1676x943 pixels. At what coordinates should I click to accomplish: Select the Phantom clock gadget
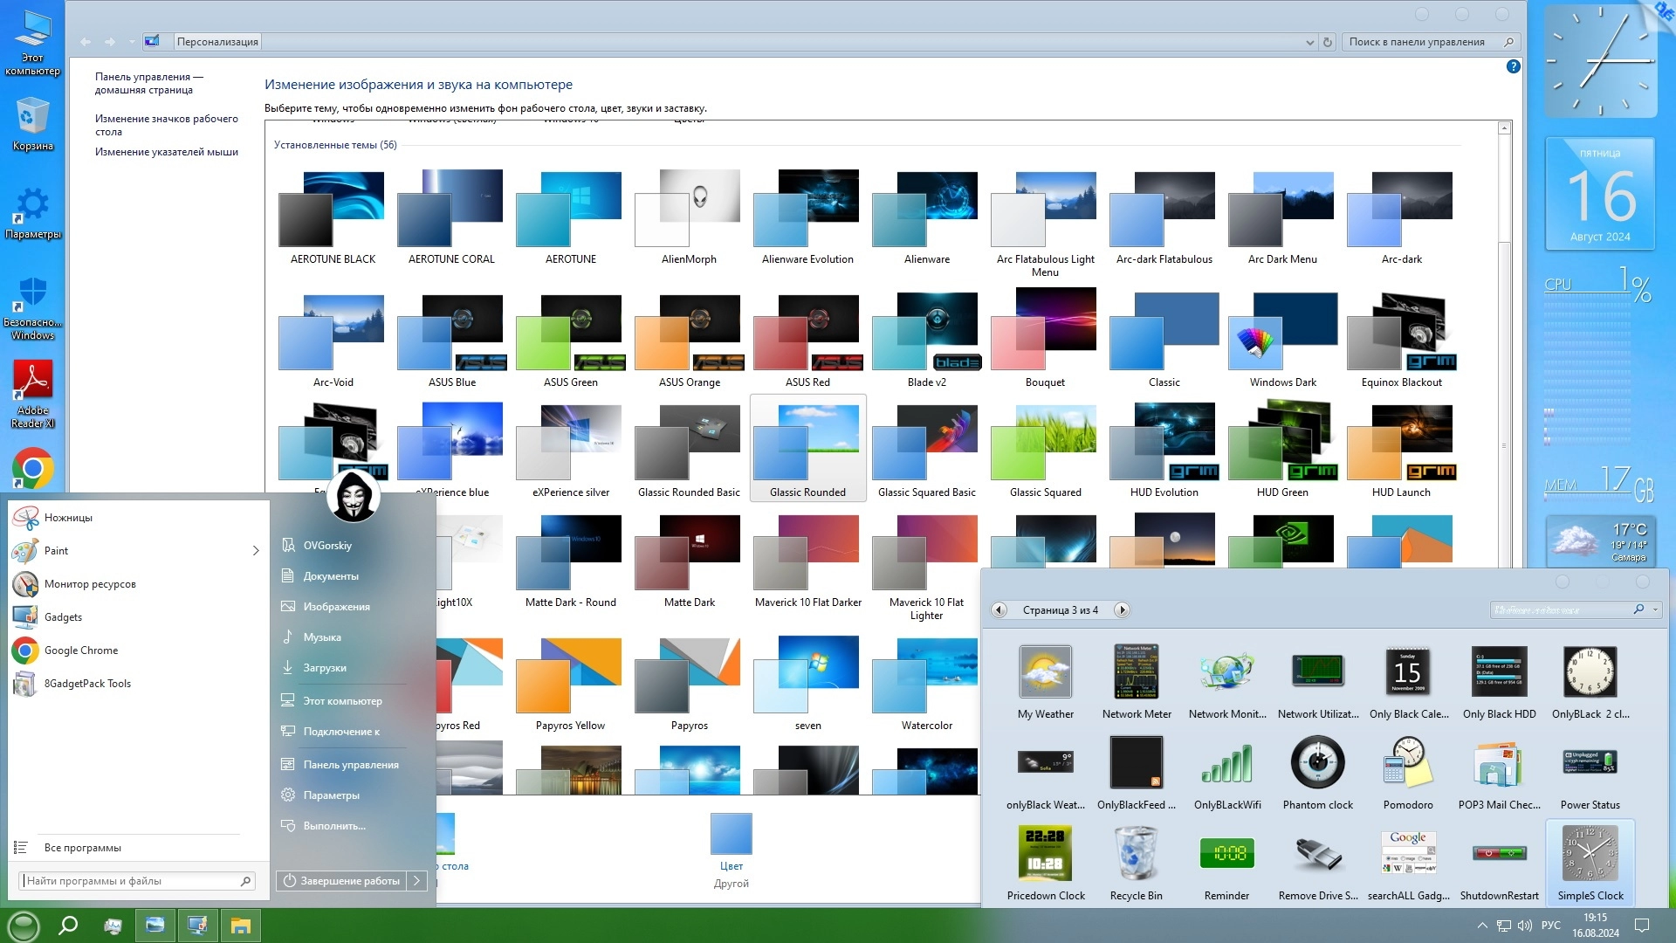coord(1317,763)
